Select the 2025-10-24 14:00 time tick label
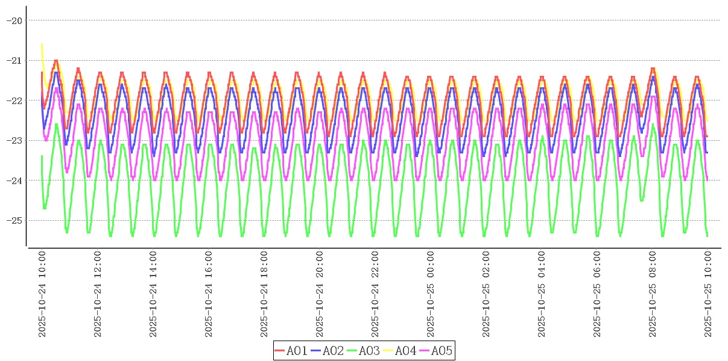The image size is (728, 361). (153, 294)
